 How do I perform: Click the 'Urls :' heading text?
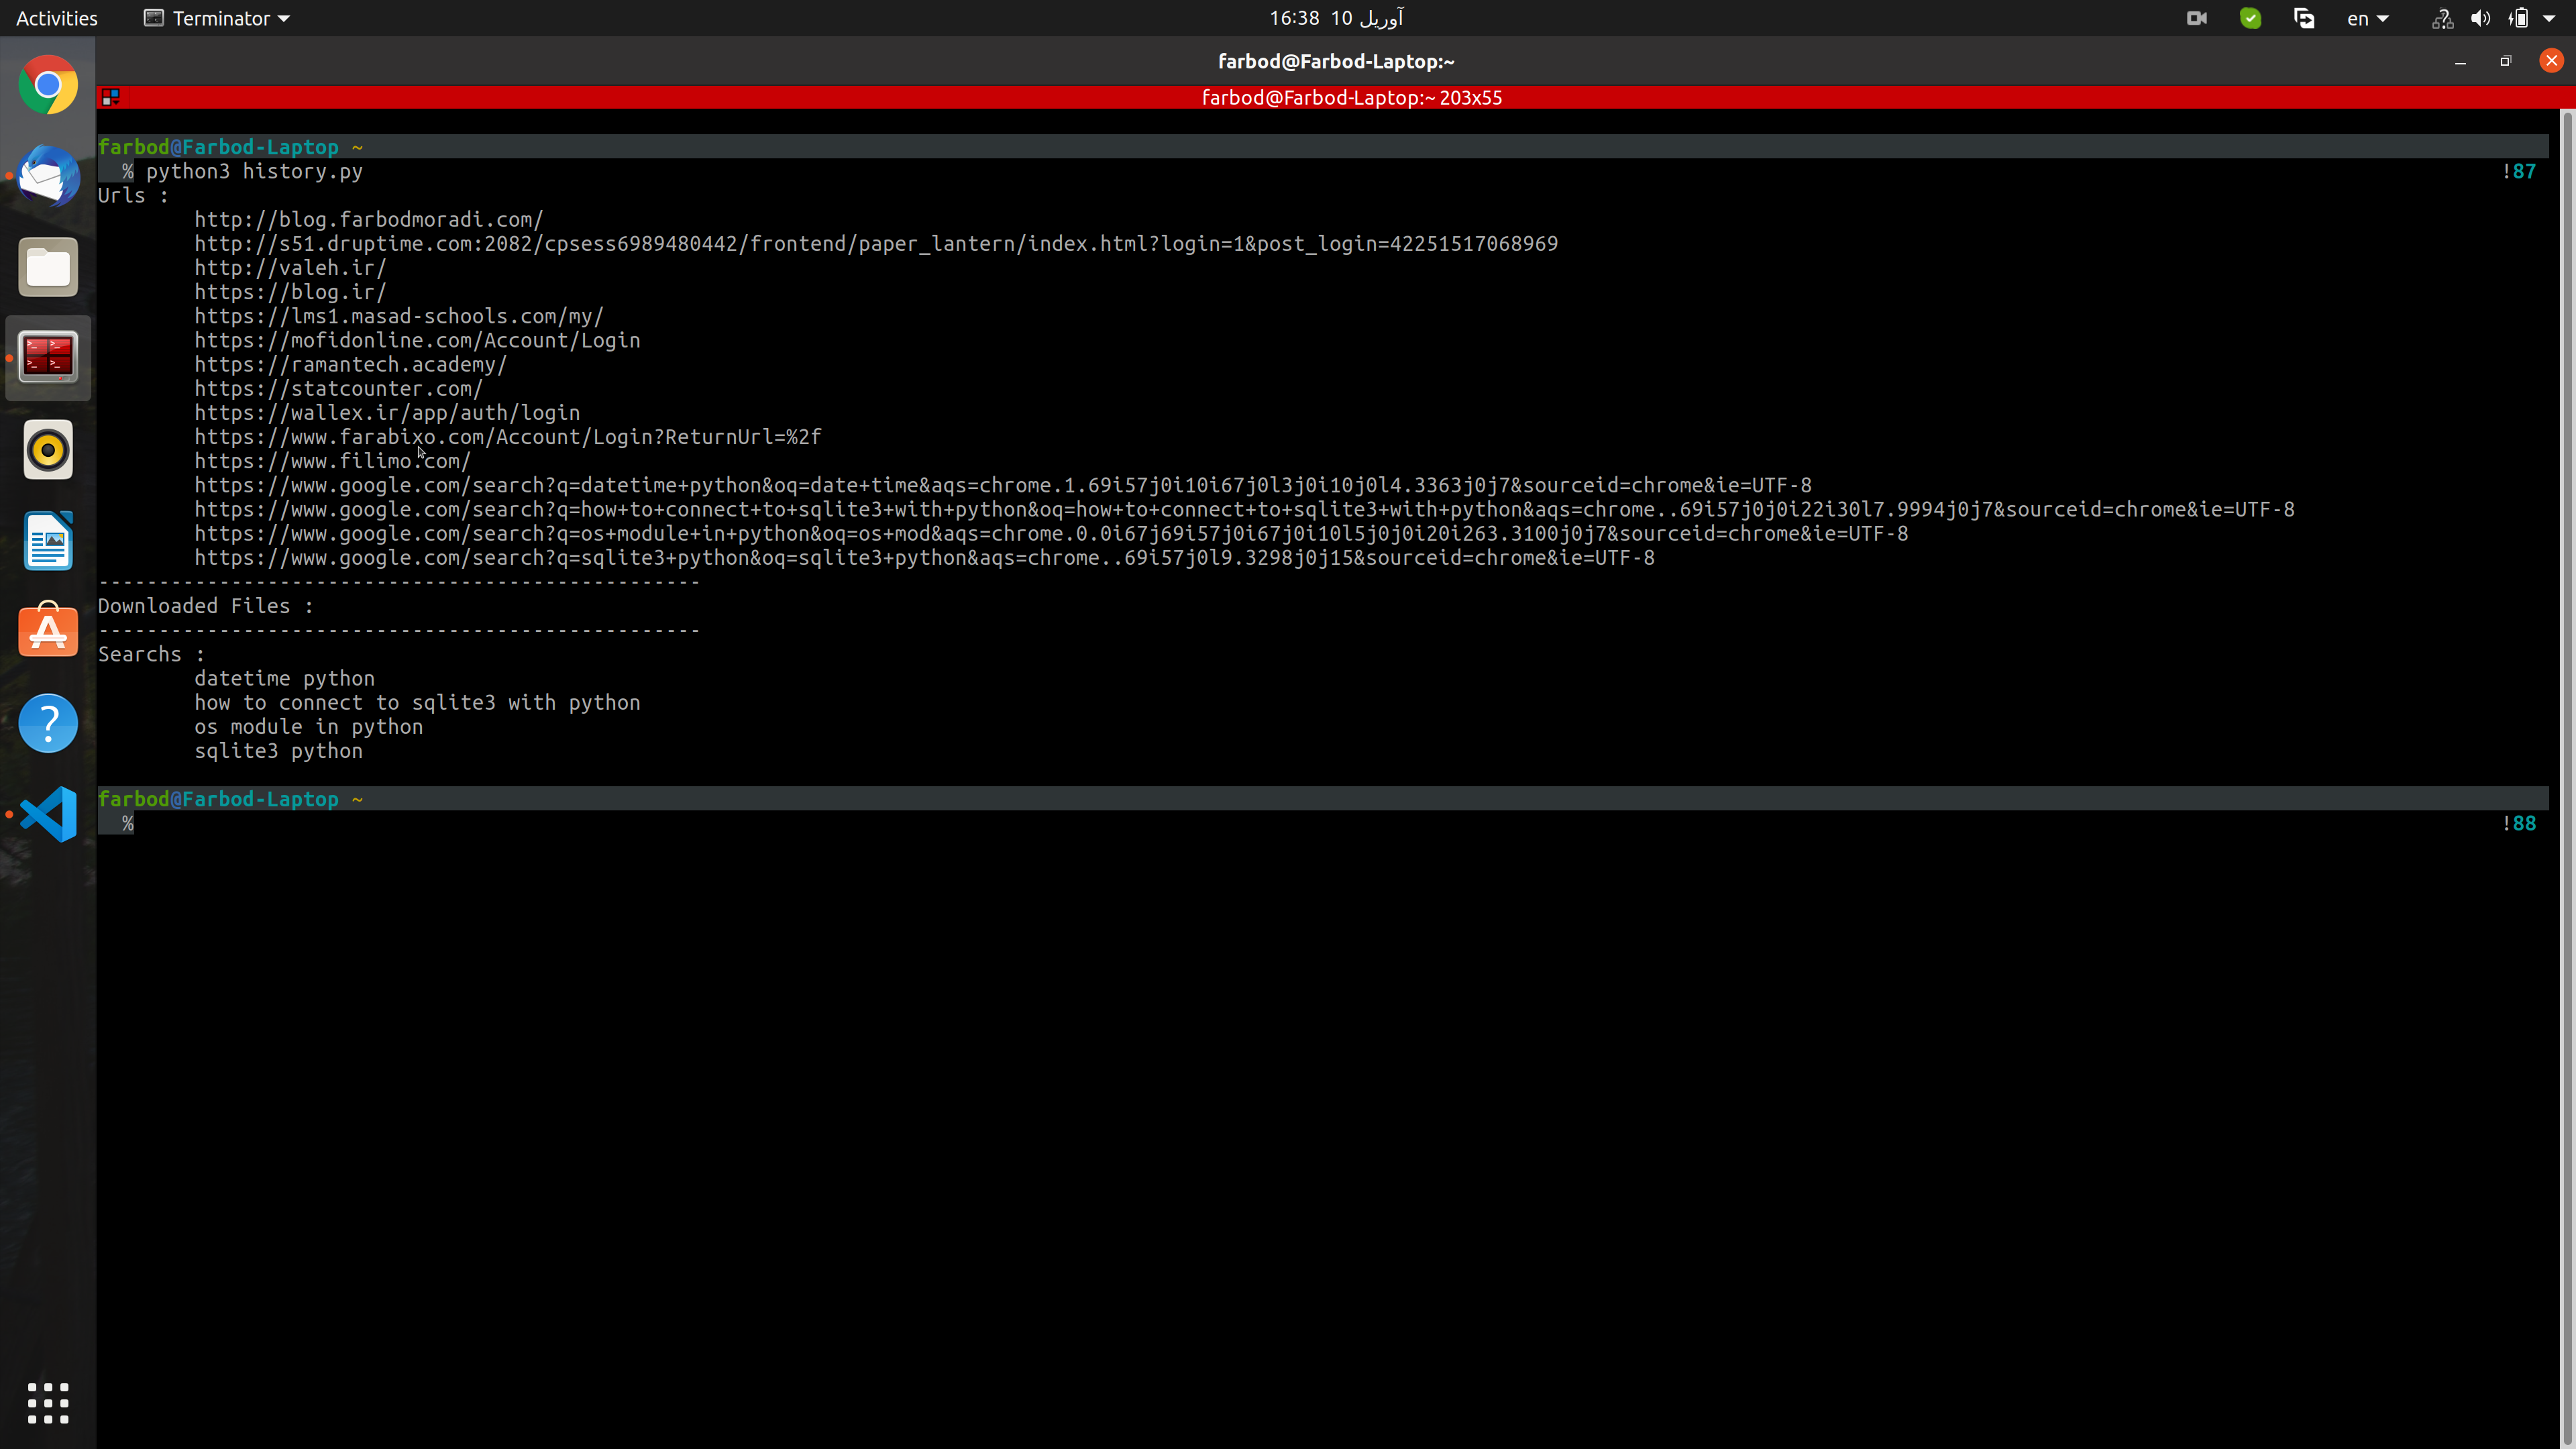click(133, 195)
